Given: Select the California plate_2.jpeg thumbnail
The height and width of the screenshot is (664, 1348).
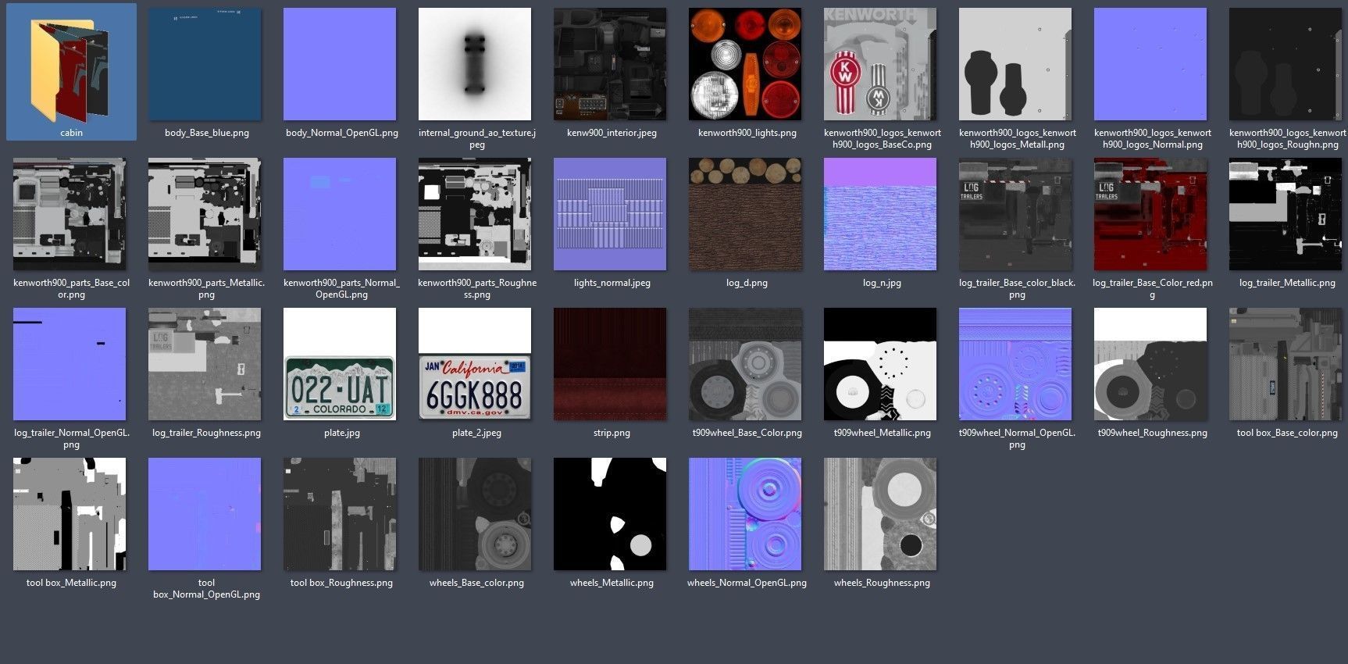Looking at the screenshot, I should coord(475,364).
